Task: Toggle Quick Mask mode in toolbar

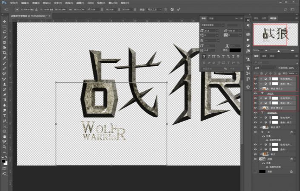Action: pos(4,169)
